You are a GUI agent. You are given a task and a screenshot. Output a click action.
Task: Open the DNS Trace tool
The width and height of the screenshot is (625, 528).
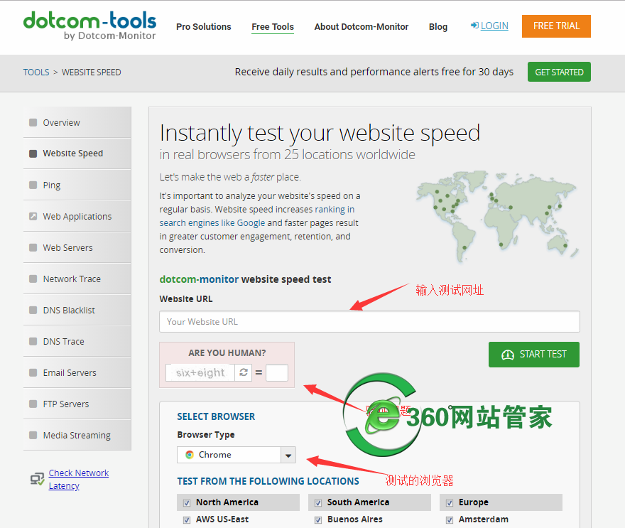[77, 341]
